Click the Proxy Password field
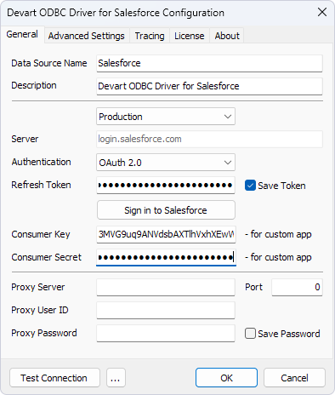Screen dimensions: 335x395 coord(166,333)
